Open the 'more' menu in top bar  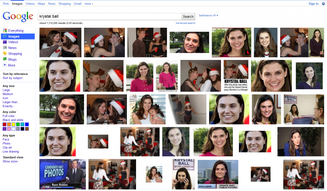(x=89, y=4)
